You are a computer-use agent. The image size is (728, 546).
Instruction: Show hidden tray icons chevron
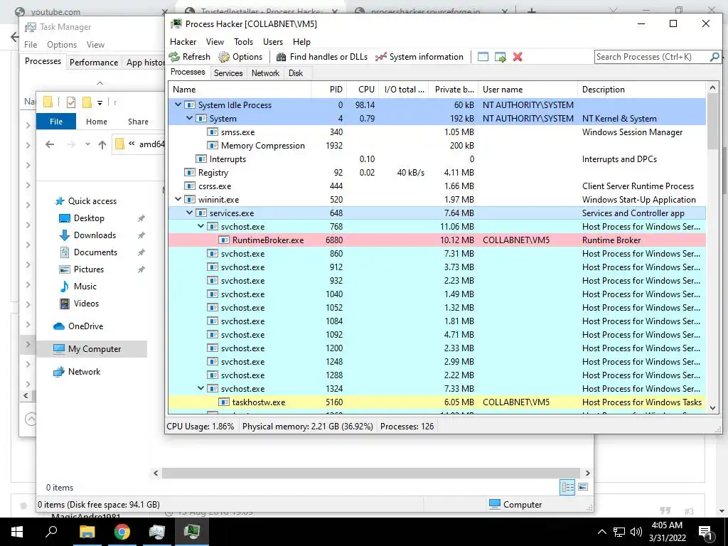(601, 532)
